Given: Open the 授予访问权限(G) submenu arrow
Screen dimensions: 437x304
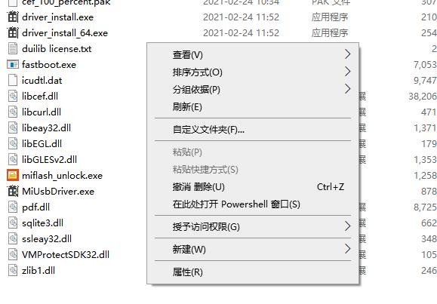Looking at the screenshot, I should click(x=347, y=226).
